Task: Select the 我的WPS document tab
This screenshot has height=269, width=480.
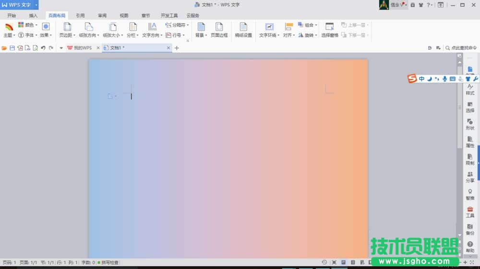Action: tap(80, 48)
